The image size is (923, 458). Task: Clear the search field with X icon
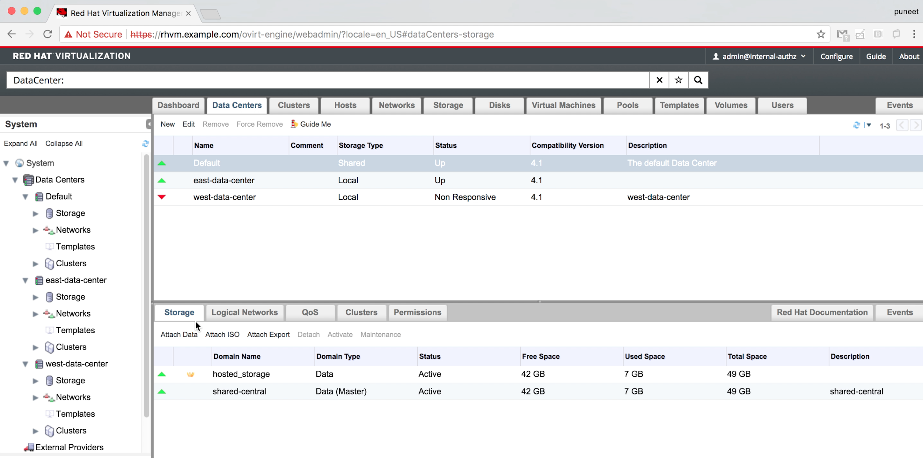click(x=659, y=80)
